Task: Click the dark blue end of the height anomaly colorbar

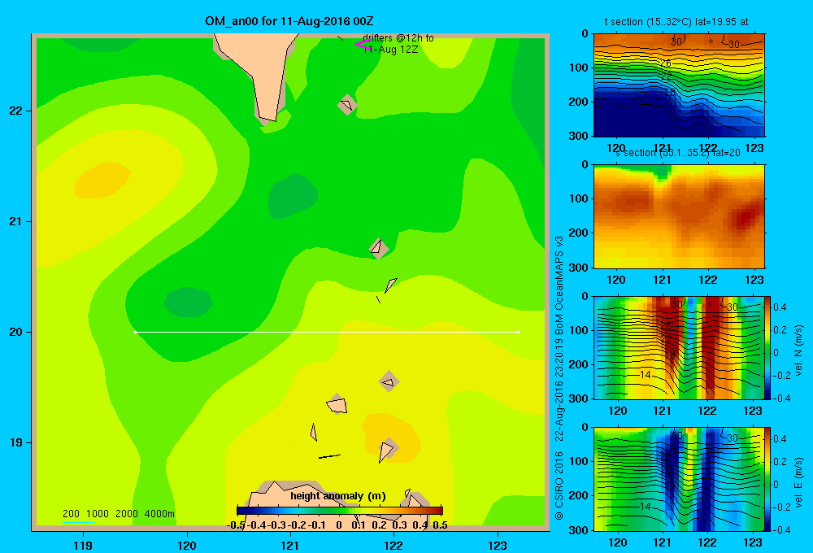Action: point(241,510)
